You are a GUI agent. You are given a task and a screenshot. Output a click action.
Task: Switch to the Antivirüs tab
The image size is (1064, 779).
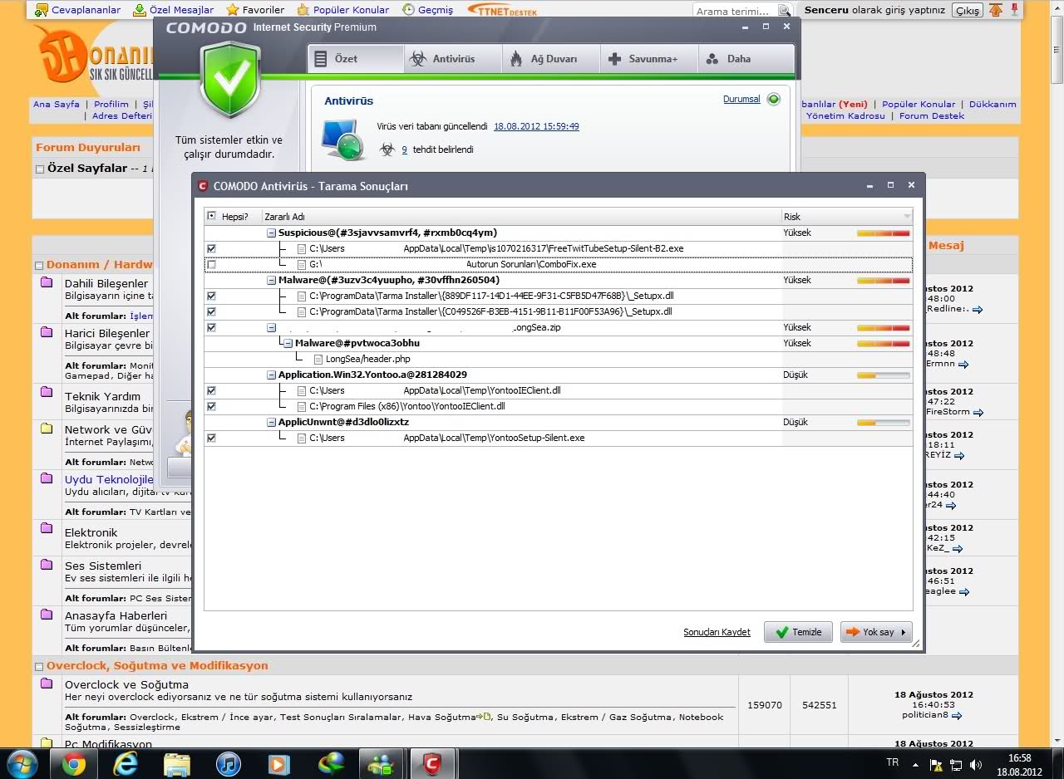pyautogui.click(x=453, y=59)
